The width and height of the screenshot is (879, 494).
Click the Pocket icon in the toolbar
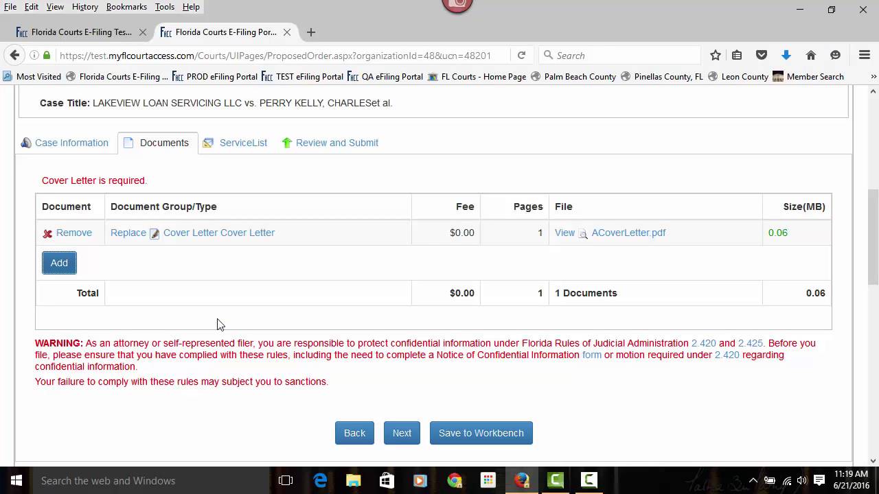762,56
